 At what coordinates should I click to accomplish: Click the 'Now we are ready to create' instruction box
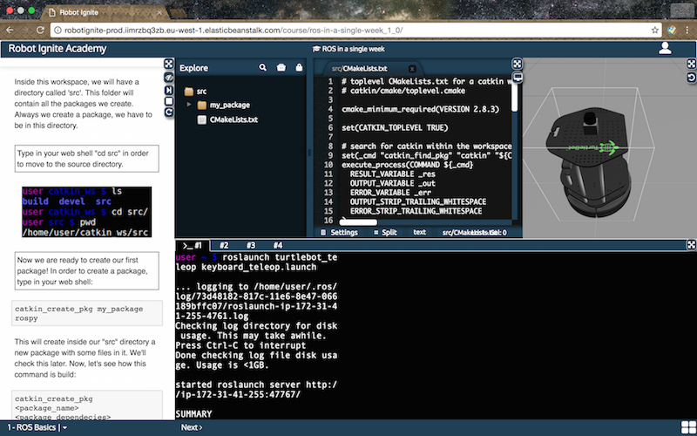[86, 271]
